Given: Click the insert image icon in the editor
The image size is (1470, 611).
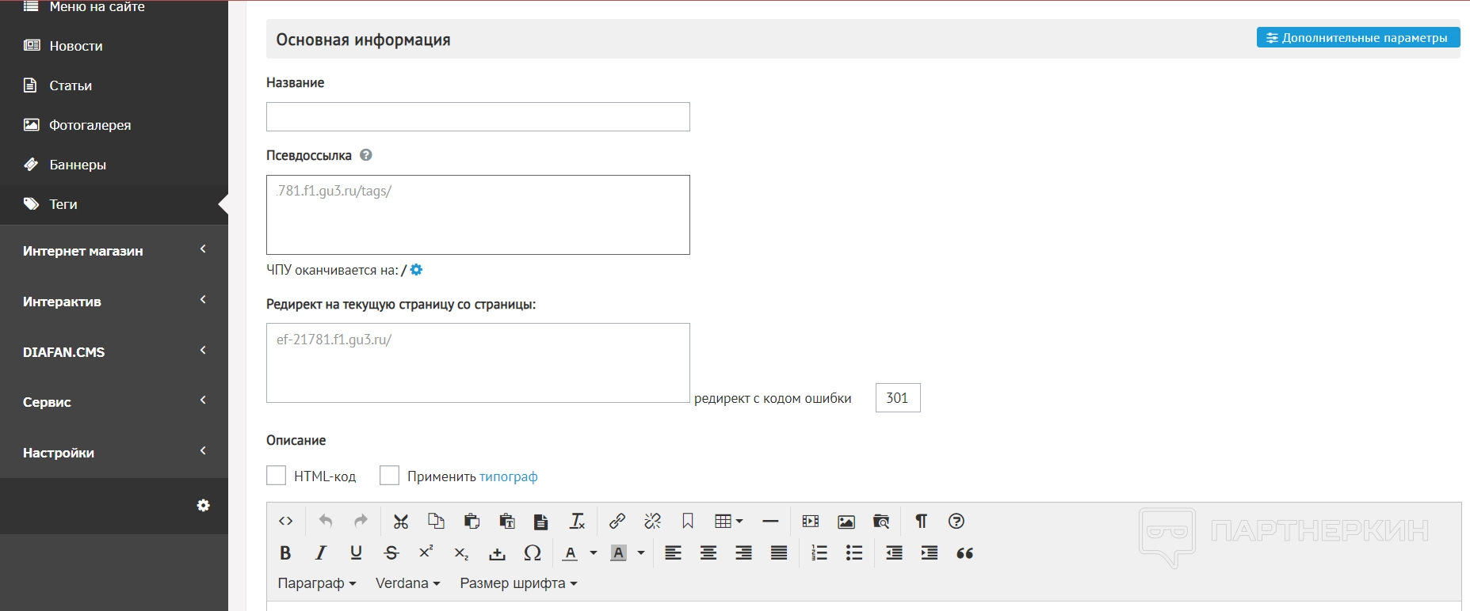Looking at the screenshot, I should [846, 522].
